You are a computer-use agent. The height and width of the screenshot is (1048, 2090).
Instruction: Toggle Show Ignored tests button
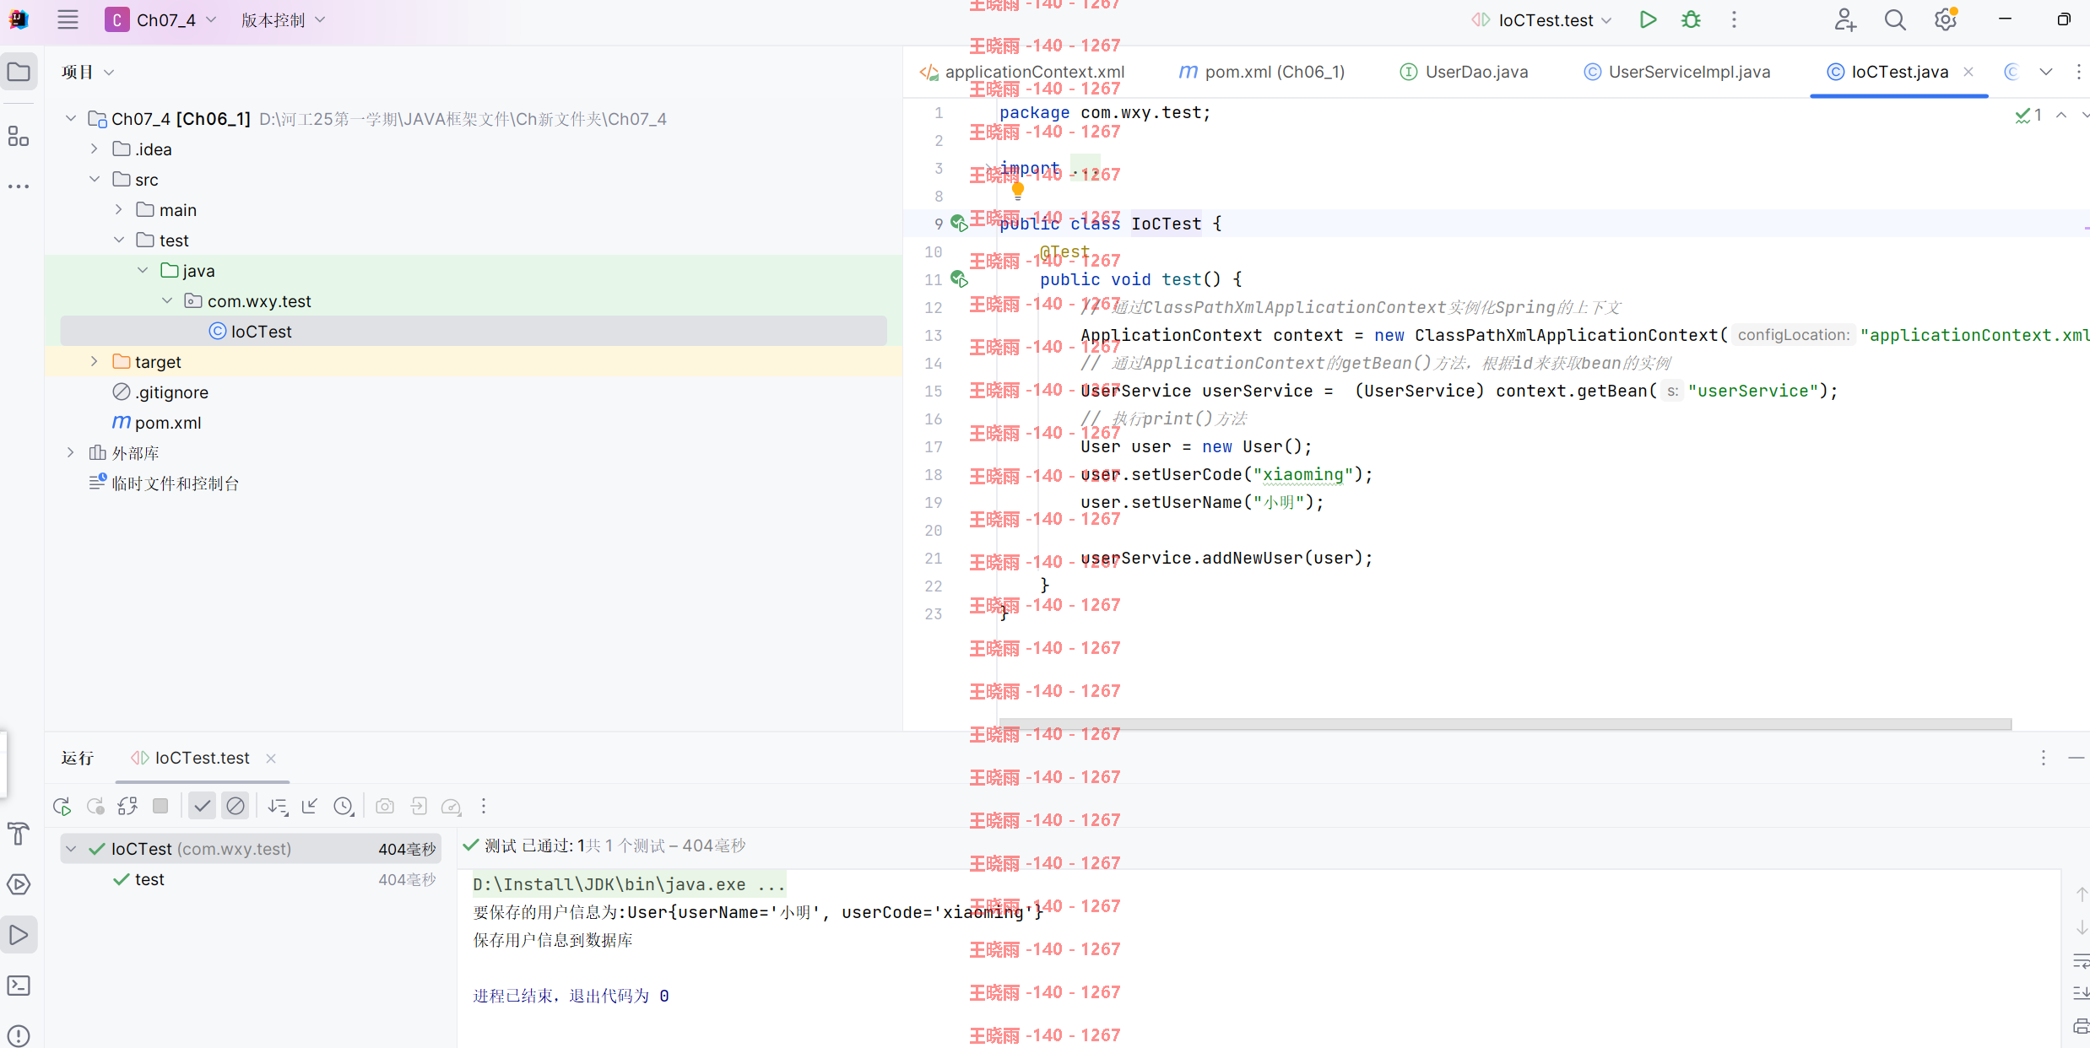[x=236, y=807]
